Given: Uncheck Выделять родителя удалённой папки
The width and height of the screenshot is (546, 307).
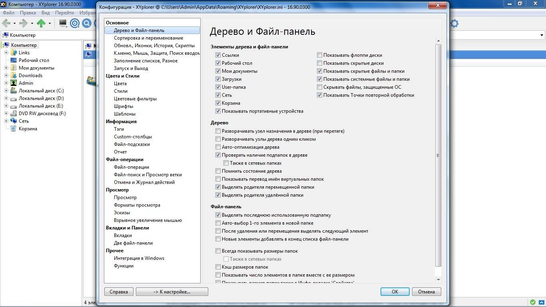Looking at the screenshot, I should coord(218,195).
